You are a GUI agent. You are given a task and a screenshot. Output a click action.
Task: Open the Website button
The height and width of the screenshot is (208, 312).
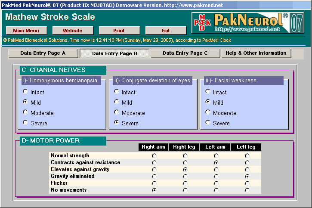(x=73, y=31)
